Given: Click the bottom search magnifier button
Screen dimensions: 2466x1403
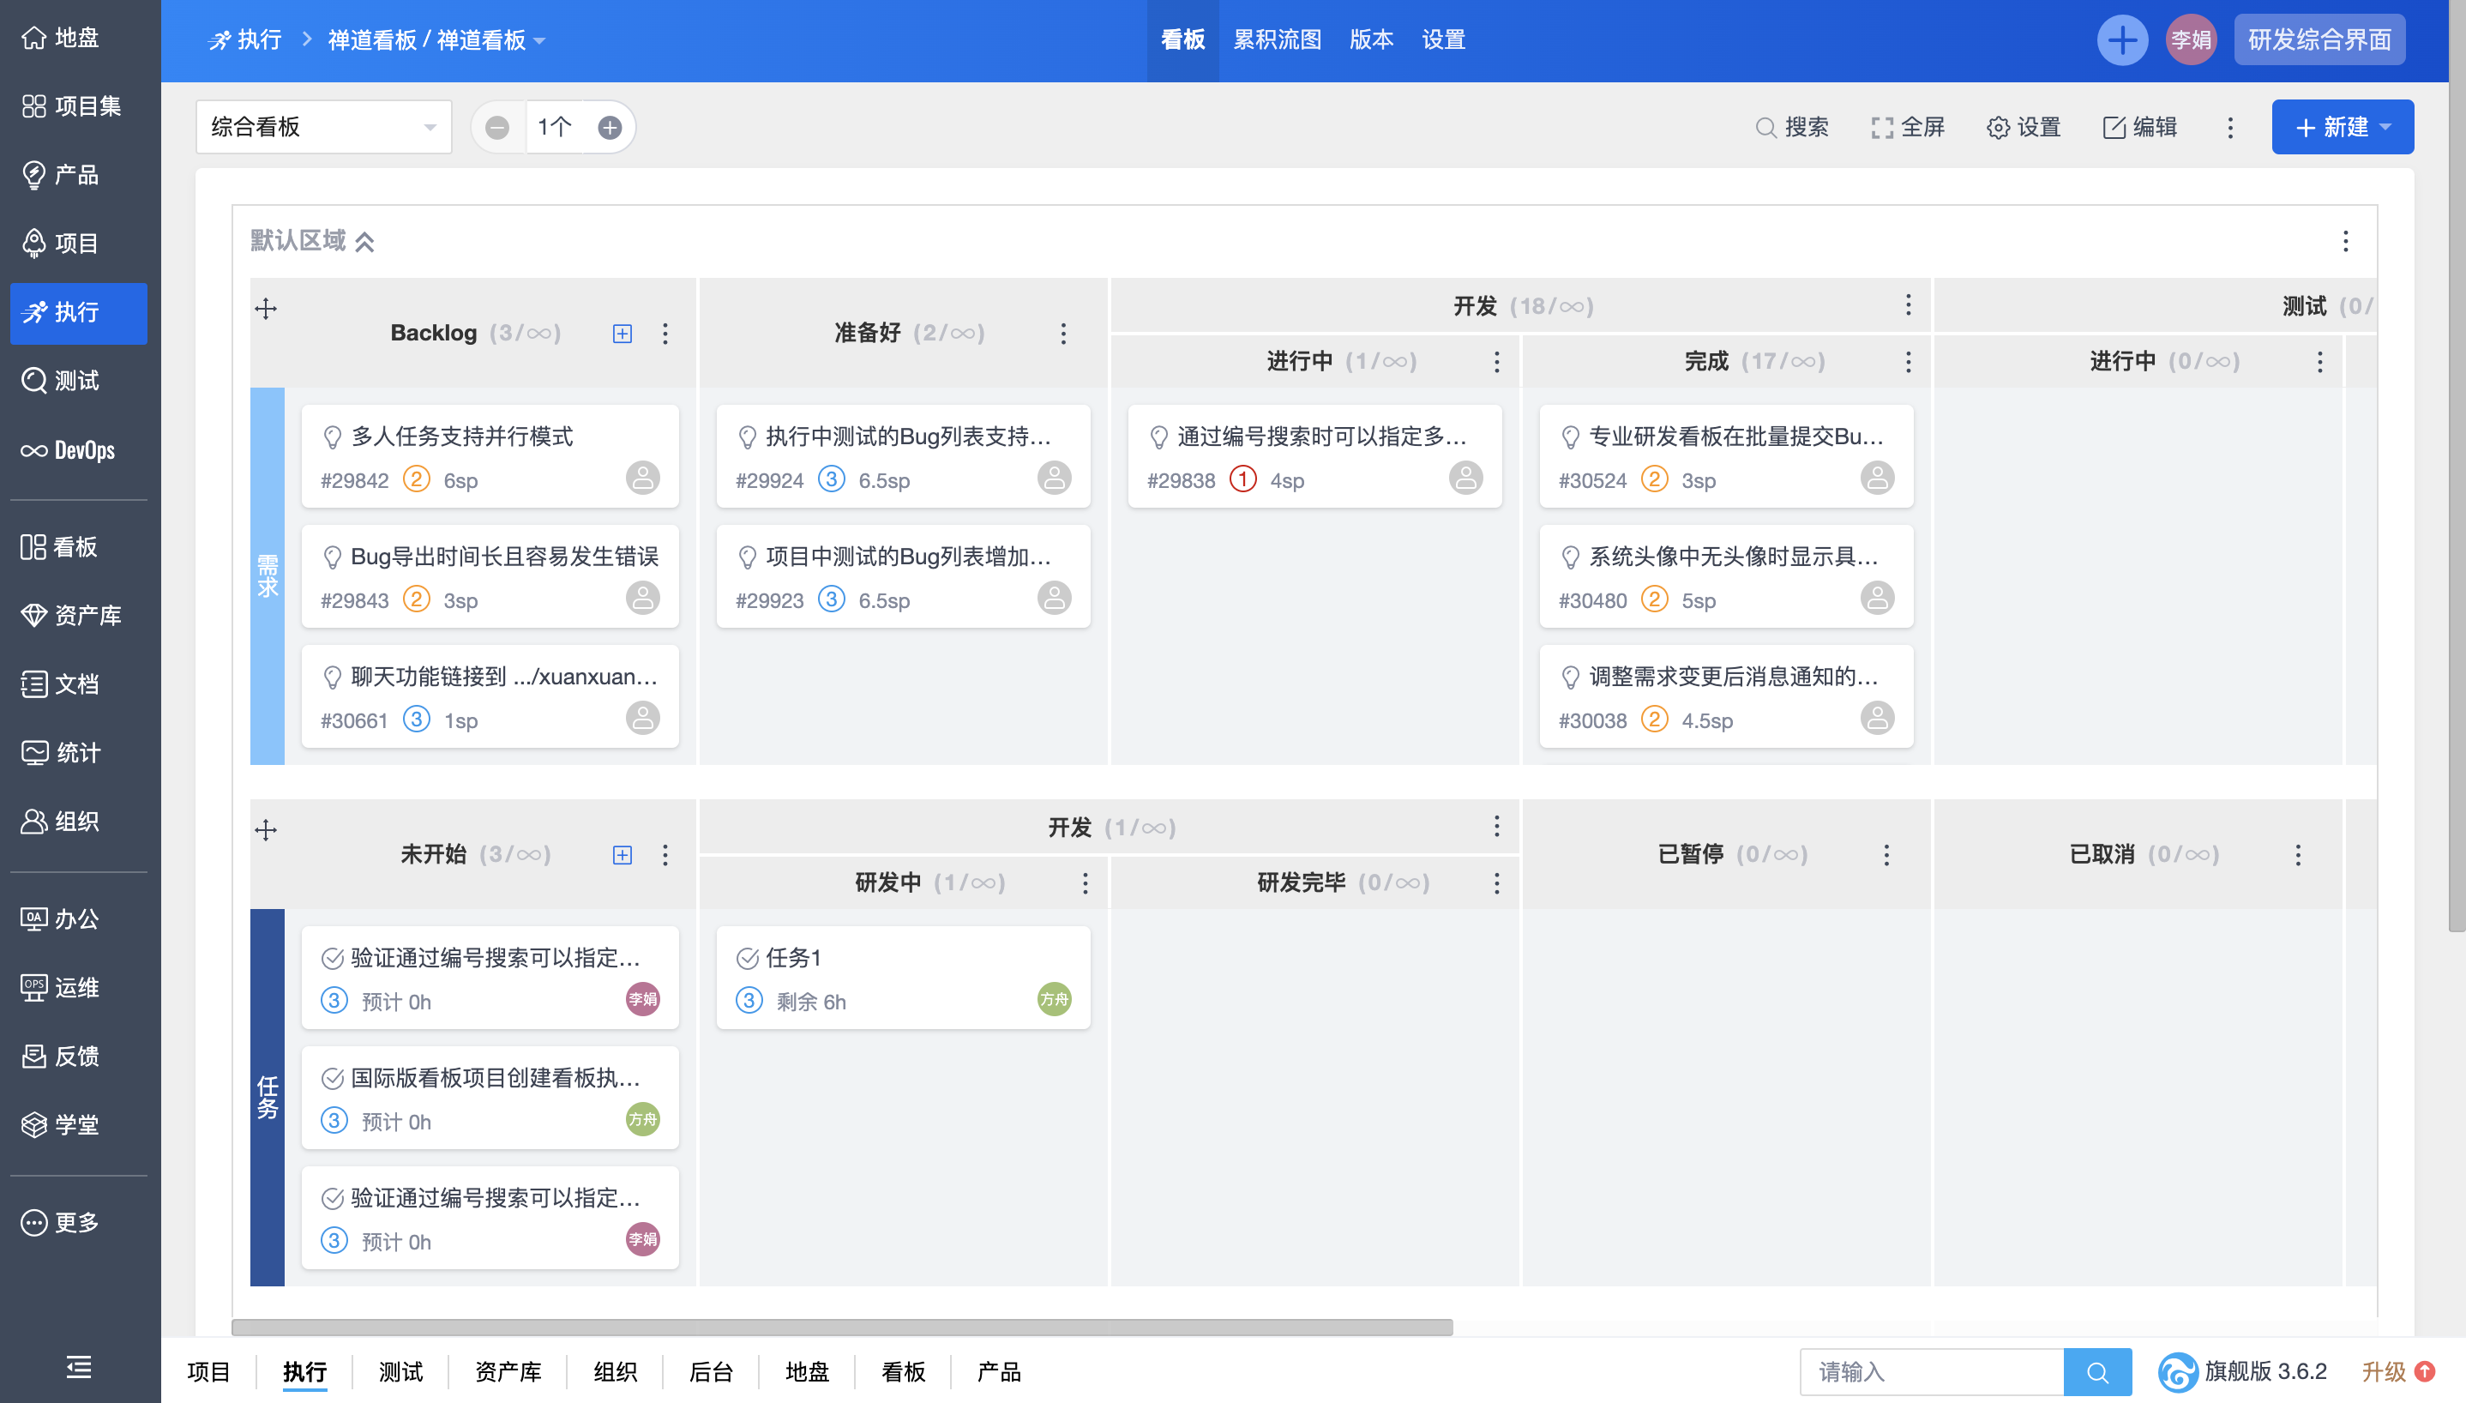Looking at the screenshot, I should [2097, 1372].
